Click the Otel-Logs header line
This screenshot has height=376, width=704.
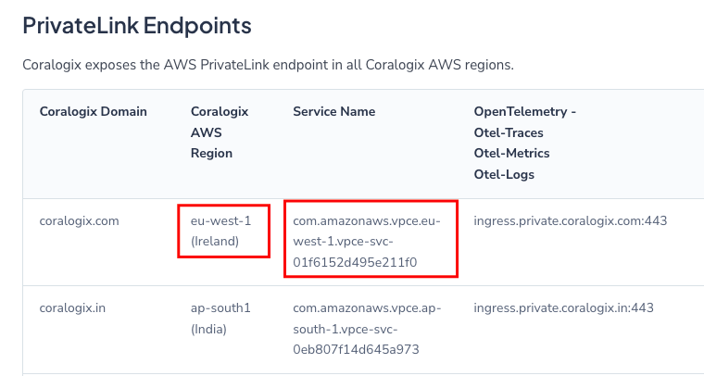[x=504, y=174]
